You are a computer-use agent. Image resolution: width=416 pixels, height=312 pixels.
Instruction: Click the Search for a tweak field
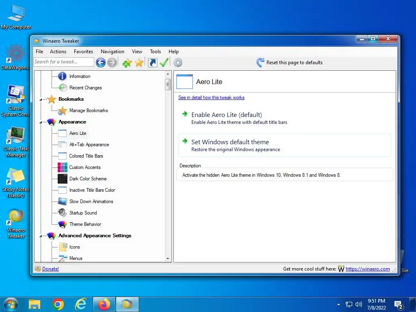pyautogui.click(x=64, y=62)
